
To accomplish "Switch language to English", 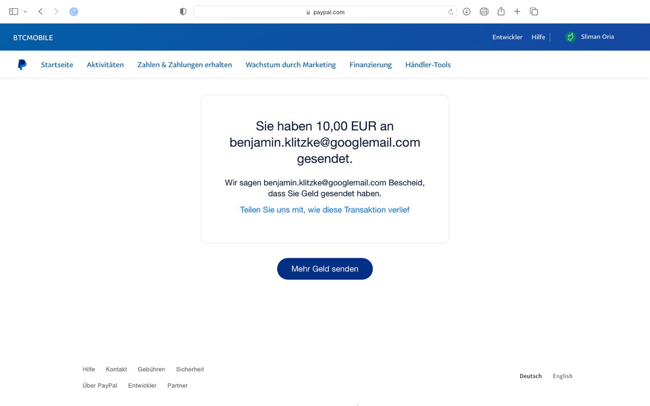I will [x=562, y=376].
